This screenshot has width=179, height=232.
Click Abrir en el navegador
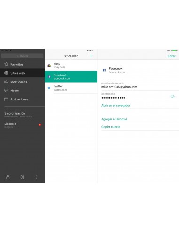click(116, 105)
